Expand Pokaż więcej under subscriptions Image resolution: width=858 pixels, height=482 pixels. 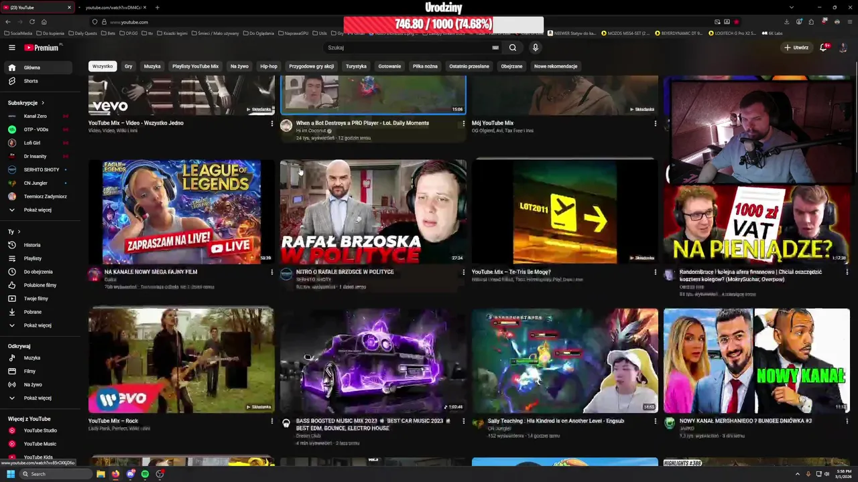(39, 210)
